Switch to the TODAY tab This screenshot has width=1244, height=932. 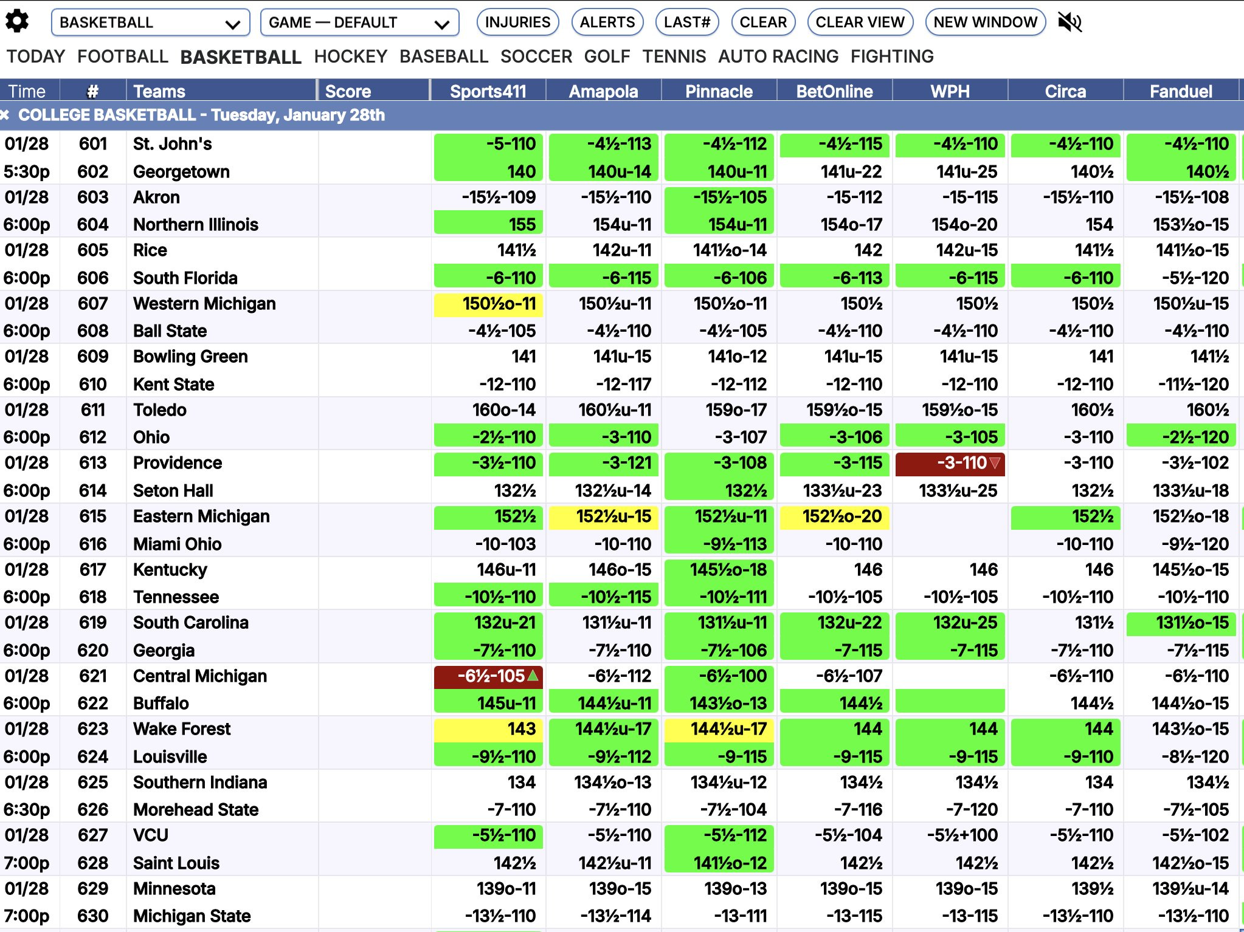pos(35,57)
